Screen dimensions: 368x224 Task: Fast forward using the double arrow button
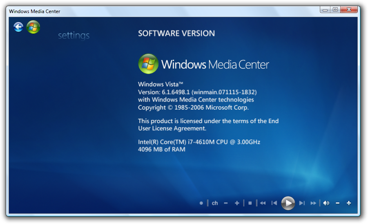(x=313, y=203)
